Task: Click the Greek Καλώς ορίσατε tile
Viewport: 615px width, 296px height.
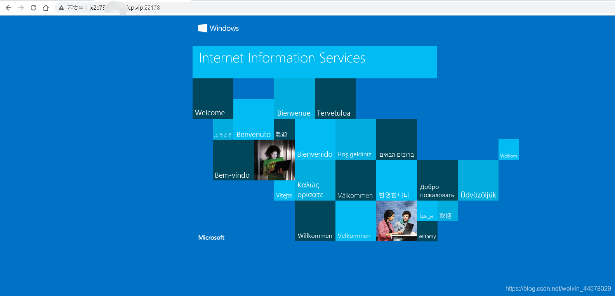Action: (x=315, y=180)
